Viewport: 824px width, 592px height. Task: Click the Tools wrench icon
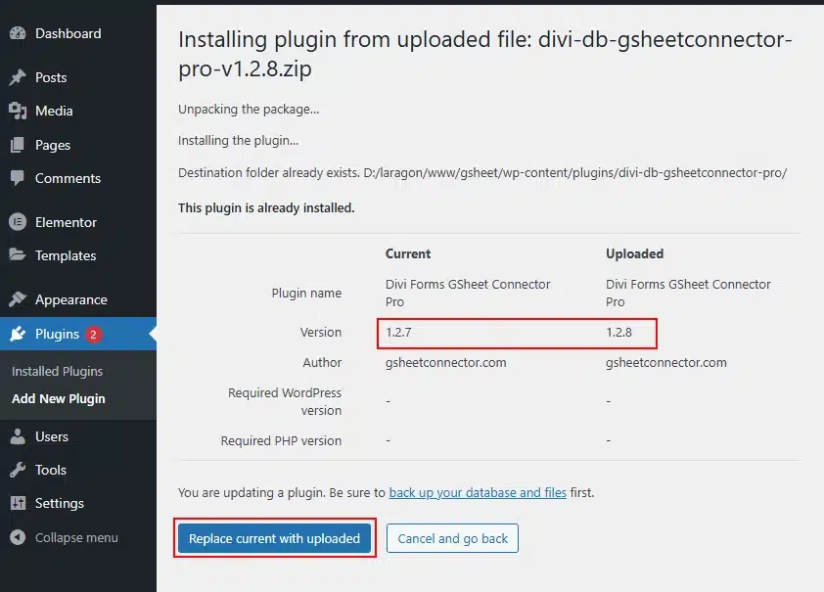tap(18, 470)
